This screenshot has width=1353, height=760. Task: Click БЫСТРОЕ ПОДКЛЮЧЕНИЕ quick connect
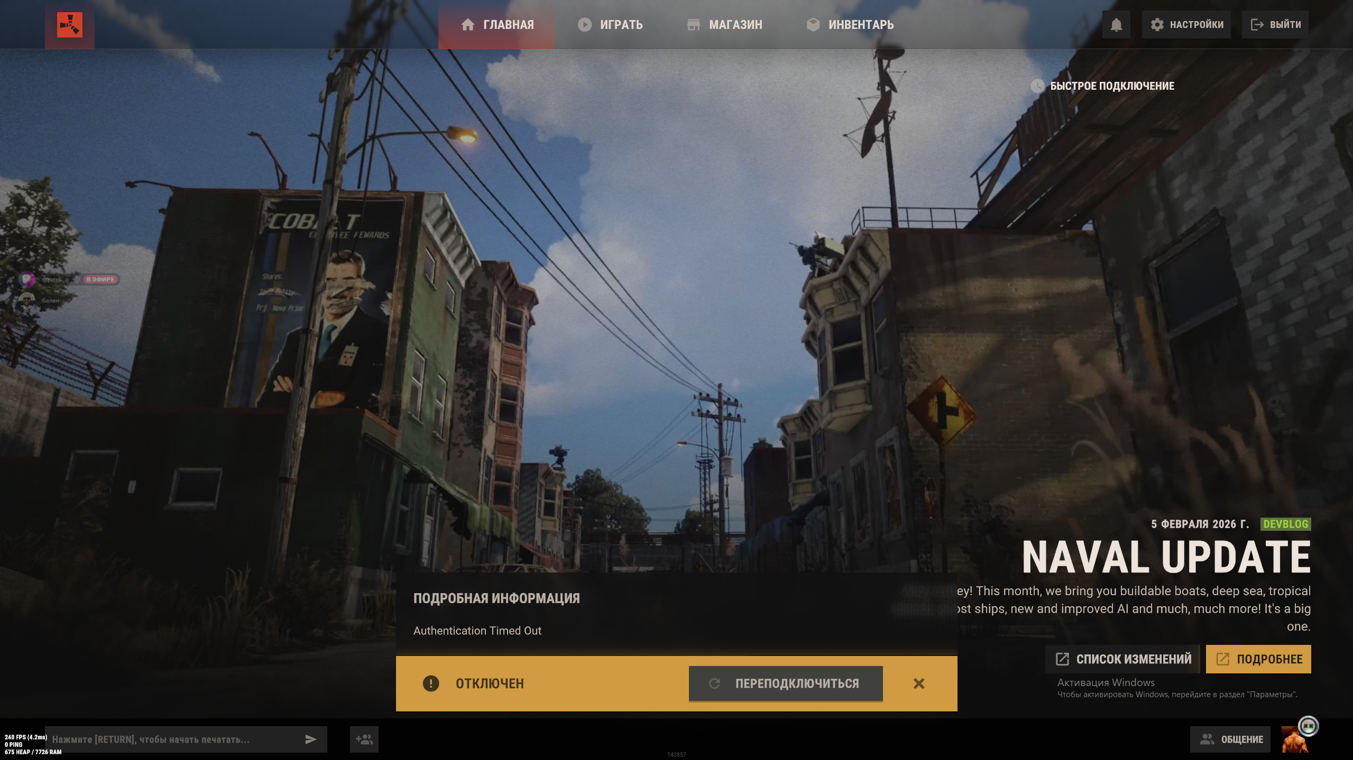click(1102, 86)
